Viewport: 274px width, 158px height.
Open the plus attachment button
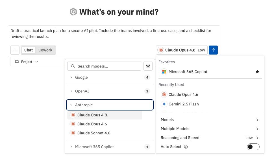coord(15,50)
